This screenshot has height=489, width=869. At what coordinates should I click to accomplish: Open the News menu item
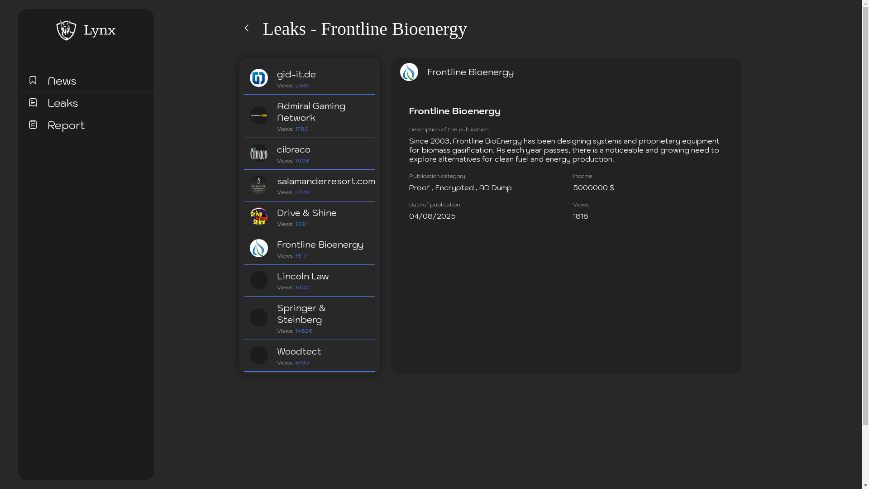coord(62,81)
